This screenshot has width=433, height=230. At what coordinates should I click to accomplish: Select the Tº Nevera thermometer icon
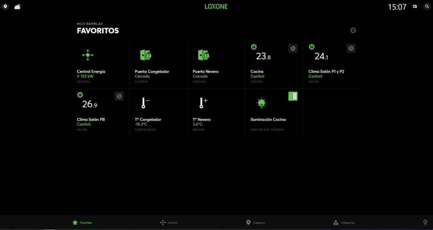pos(203,103)
